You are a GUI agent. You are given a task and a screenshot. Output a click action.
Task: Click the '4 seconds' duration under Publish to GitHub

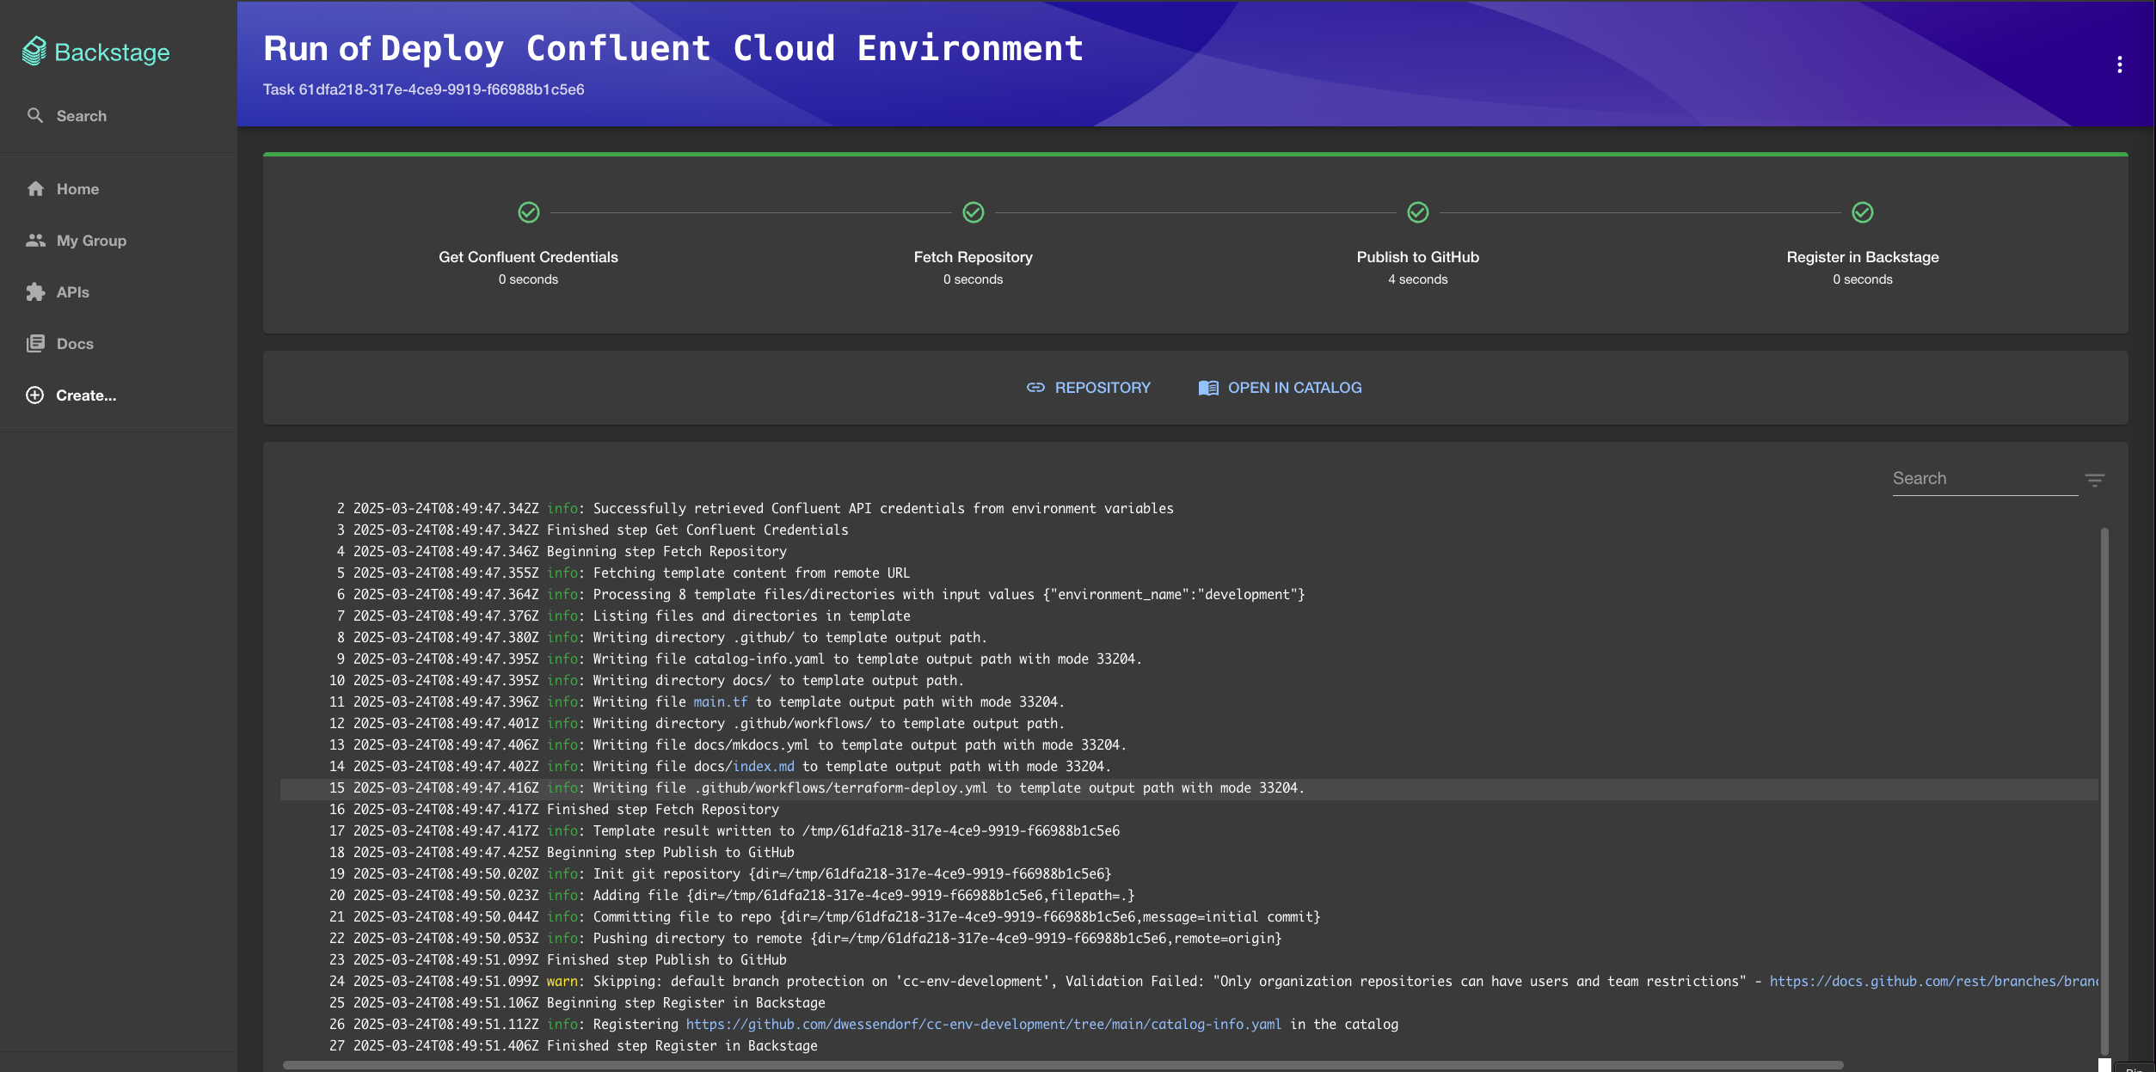[x=1417, y=279]
